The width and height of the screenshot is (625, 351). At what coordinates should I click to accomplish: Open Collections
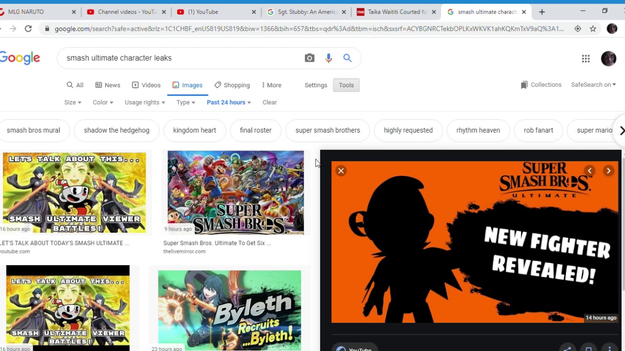(541, 85)
